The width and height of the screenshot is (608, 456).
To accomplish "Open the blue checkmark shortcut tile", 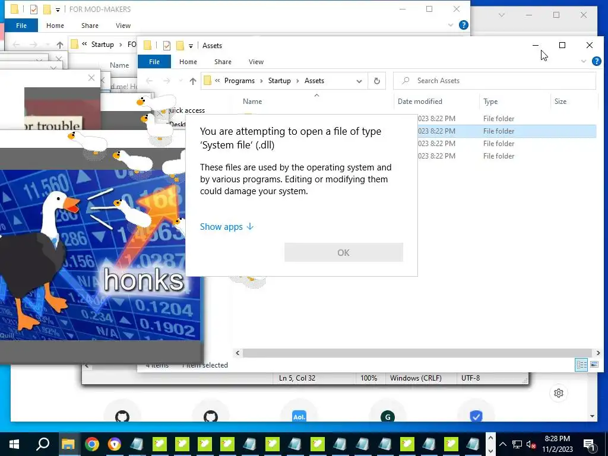I will tap(476, 416).
